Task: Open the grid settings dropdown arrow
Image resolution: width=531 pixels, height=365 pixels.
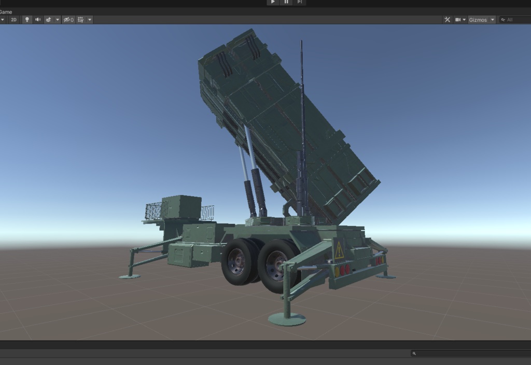Action: pyautogui.click(x=89, y=20)
